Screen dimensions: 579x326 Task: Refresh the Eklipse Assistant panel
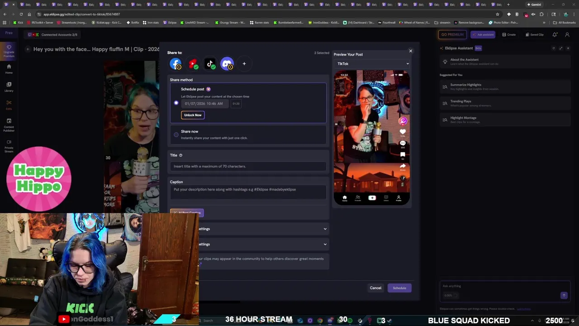click(x=554, y=48)
